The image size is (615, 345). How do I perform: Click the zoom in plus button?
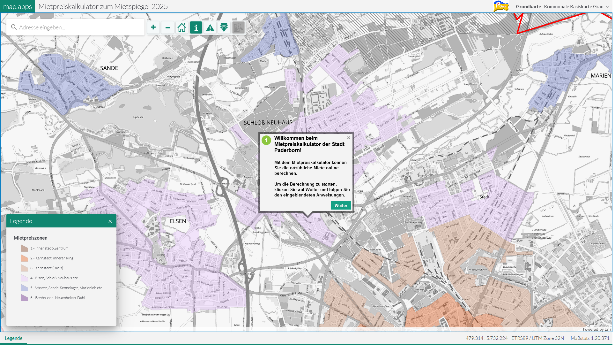[153, 27]
